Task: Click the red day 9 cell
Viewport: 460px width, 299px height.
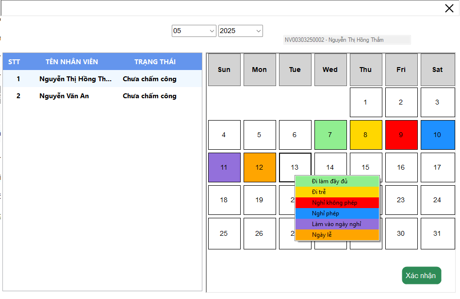Action: point(401,135)
